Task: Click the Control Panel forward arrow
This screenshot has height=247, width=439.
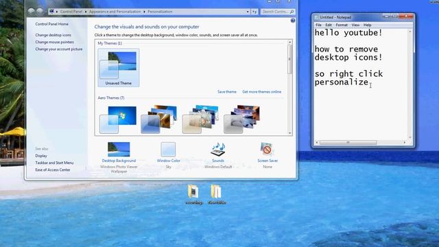Action: pyautogui.click(x=40, y=12)
